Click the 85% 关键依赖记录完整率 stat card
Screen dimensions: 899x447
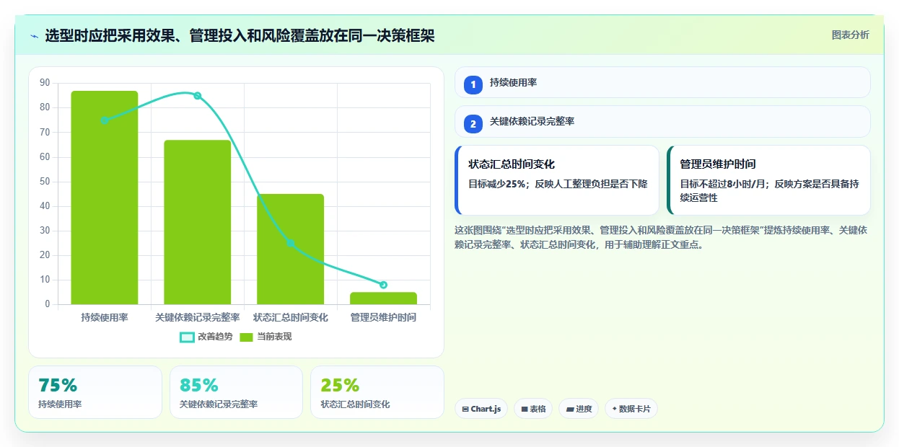coord(236,392)
